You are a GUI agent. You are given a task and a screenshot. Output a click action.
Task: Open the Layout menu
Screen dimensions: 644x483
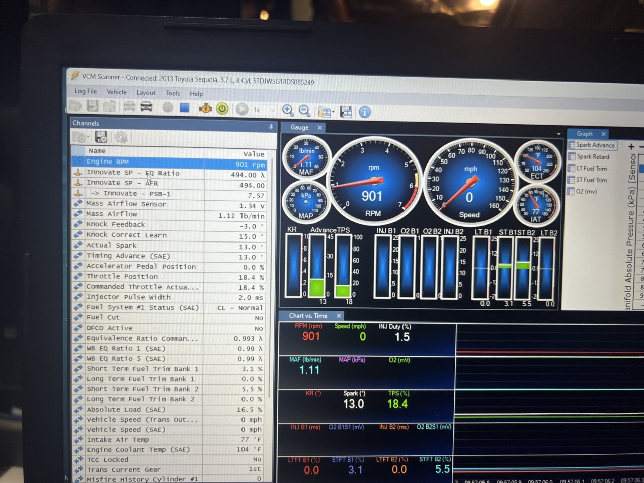pyautogui.click(x=146, y=93)
